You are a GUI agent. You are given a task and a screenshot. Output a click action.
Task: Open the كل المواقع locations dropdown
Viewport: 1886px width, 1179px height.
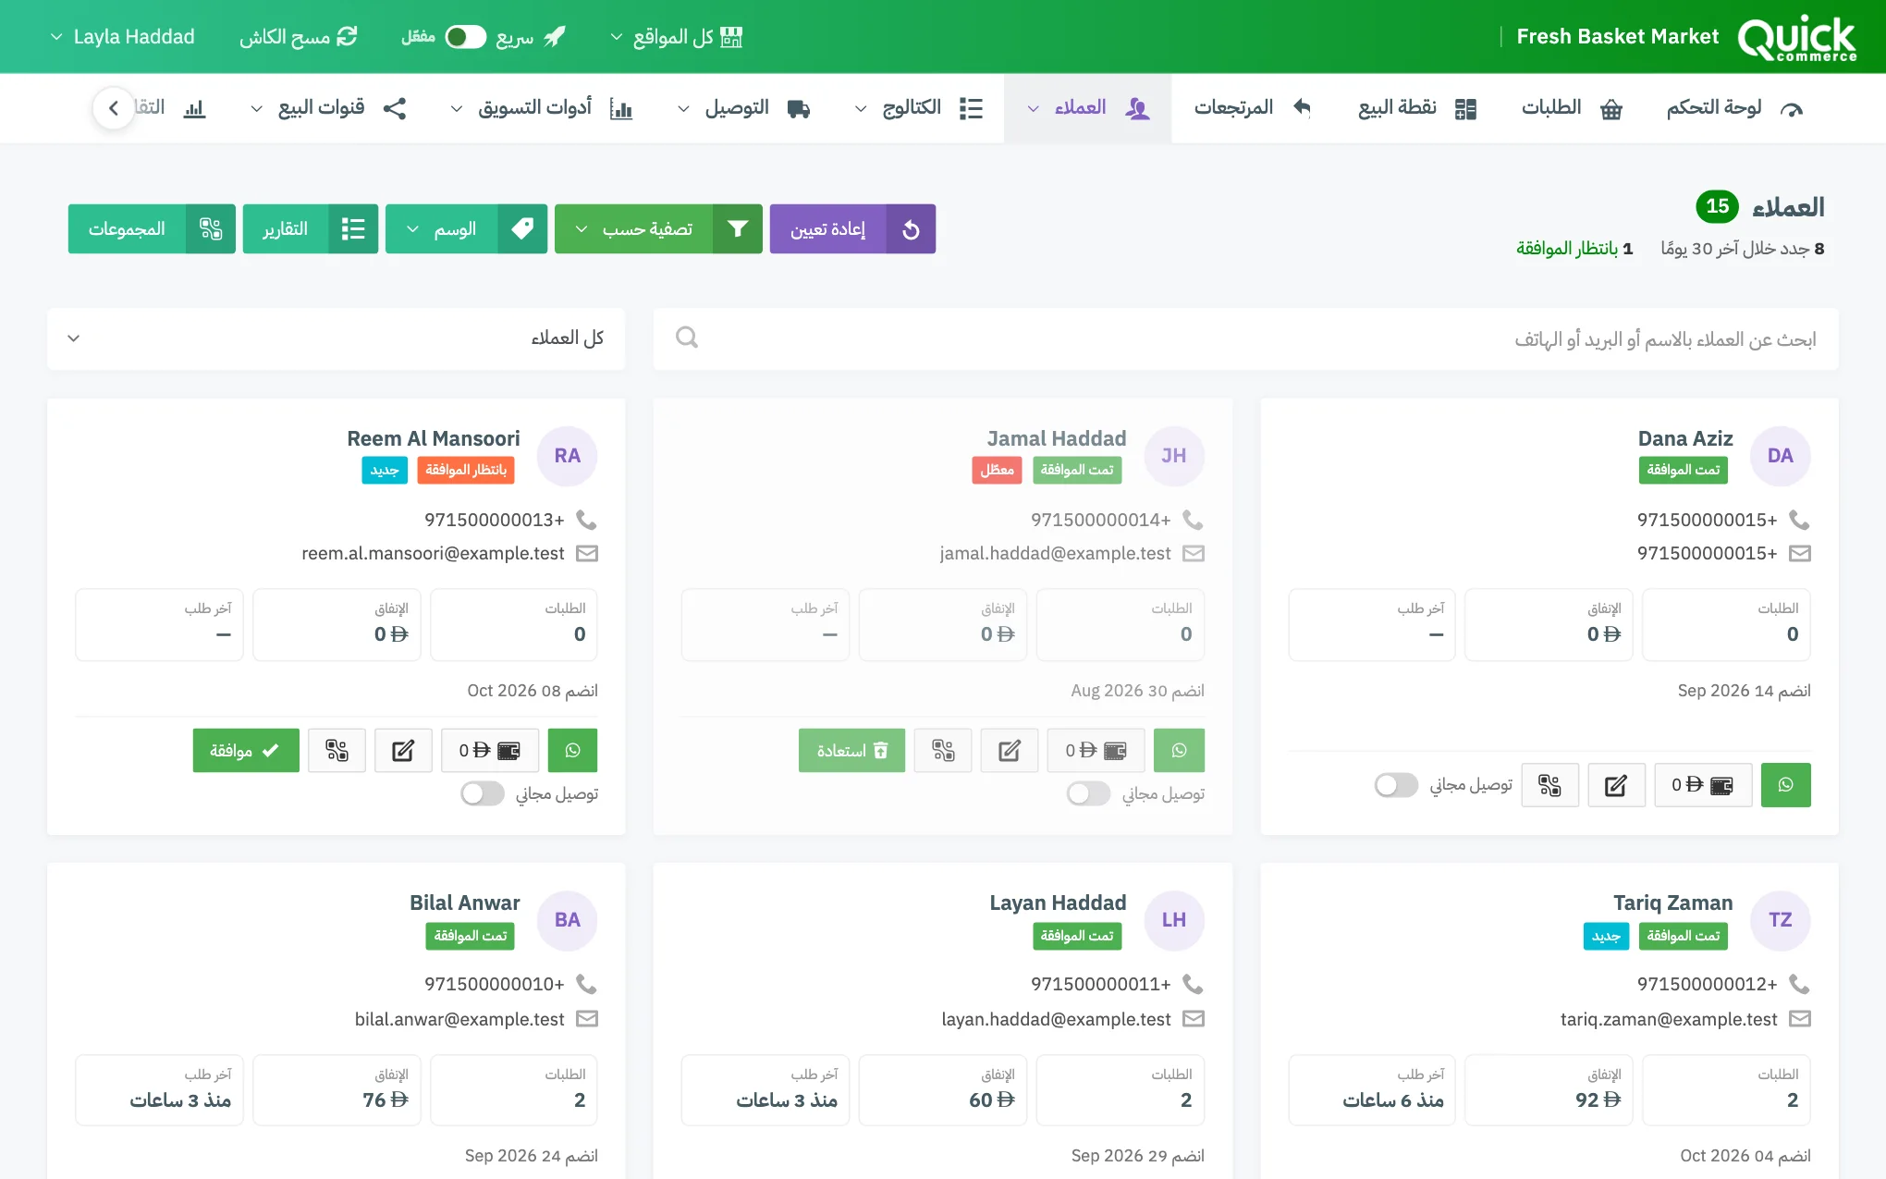[x=676, y=37]
